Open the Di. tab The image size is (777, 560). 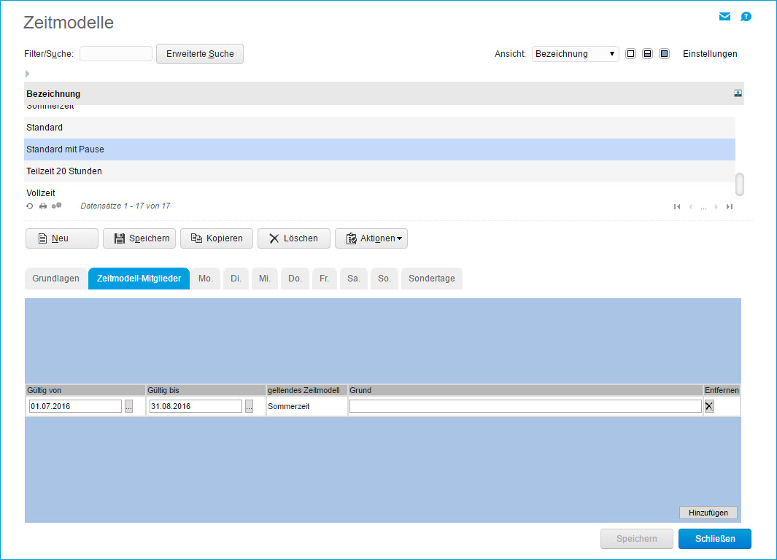click(x=236, y=279)
